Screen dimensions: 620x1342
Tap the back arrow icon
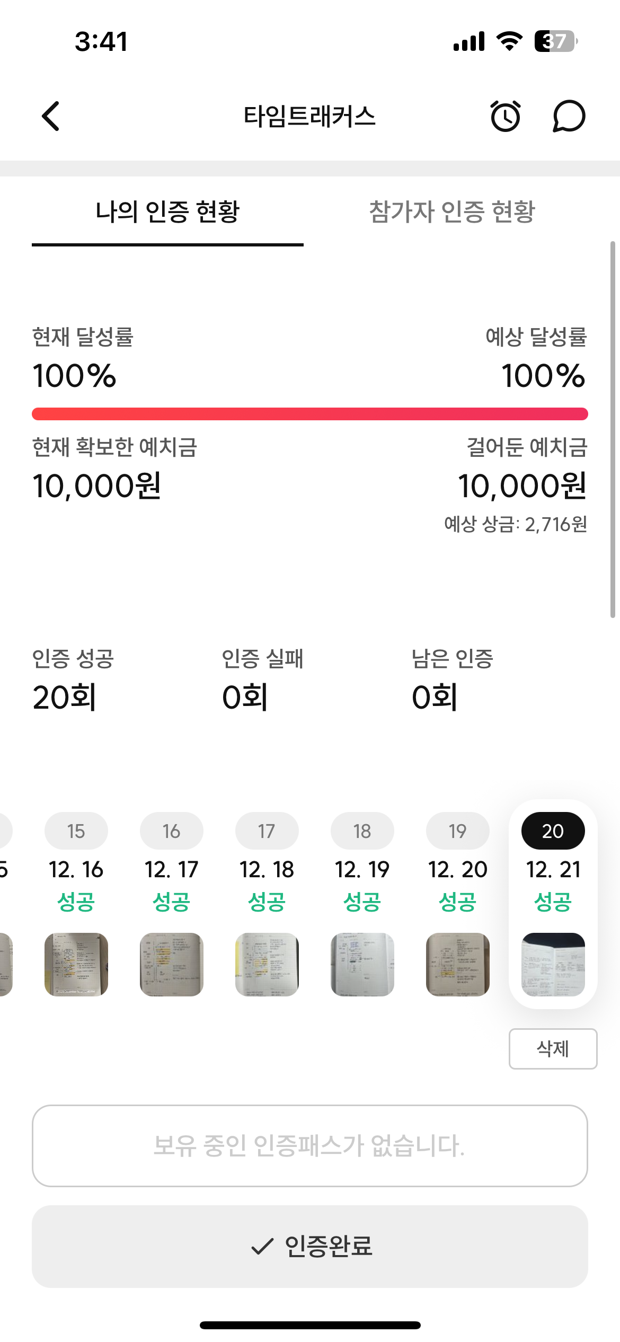click(51, 116)
